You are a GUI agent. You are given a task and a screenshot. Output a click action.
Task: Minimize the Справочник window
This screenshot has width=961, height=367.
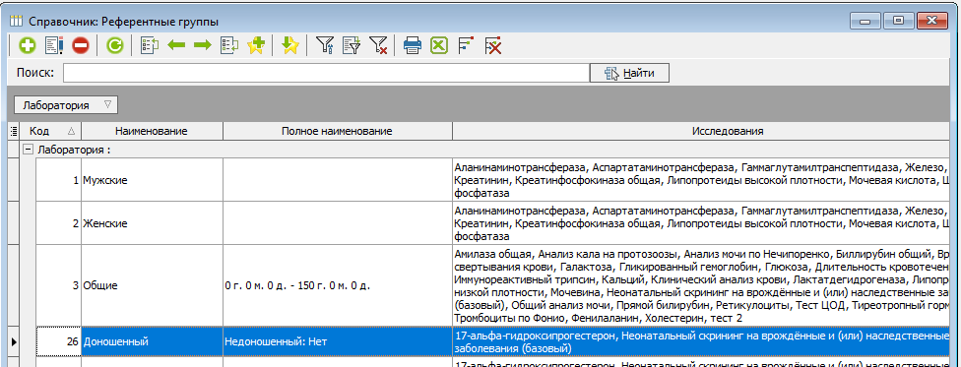tap(865, 21)
